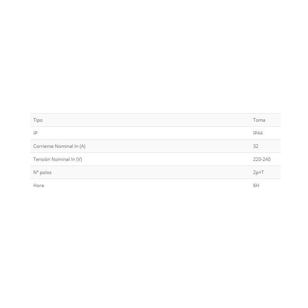
Task: Click the middle of the Hora row
Action: pos(156,186)
